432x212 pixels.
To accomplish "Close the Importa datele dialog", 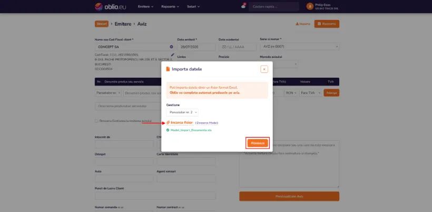I will click(264, 69).
